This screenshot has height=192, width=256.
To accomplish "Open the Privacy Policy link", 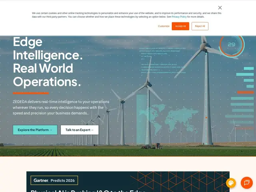I will 179,17.
